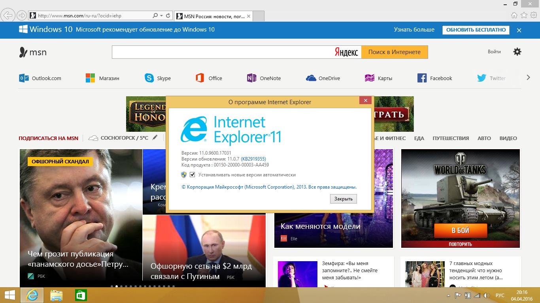Viewport: 540px width, 303px height.
Task: Click the Legend of Honor ad banner
Action: [x=146, y=114]
